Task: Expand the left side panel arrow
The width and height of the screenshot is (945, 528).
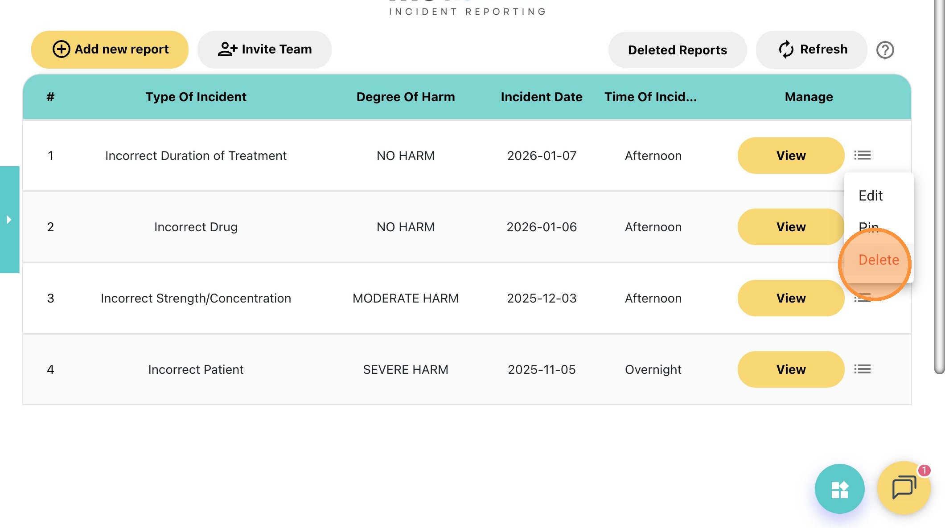Action: point(9,220)
